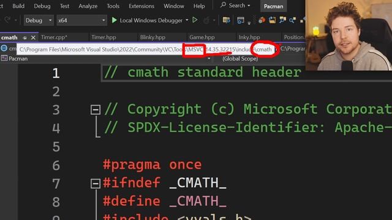Click the SPDX-License-Identifier comment line

[x=247, y=128]
